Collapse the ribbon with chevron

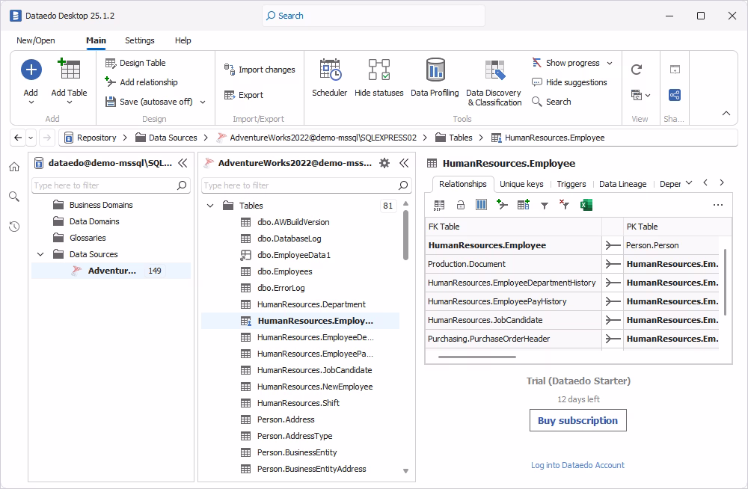726,114
